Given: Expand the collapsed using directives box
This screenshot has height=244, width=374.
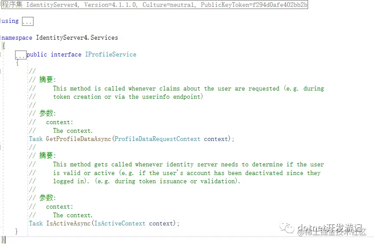Looking at the screenshot, I should coord(28,21).
